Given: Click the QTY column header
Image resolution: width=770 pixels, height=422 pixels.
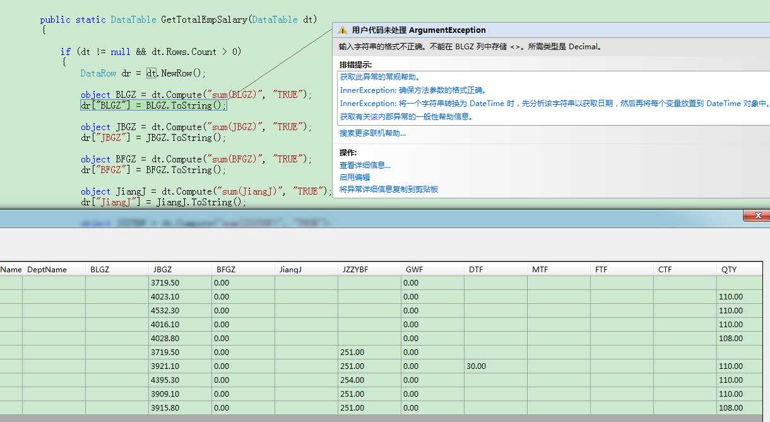Looking at the screenshot, I should pos(740,269).
